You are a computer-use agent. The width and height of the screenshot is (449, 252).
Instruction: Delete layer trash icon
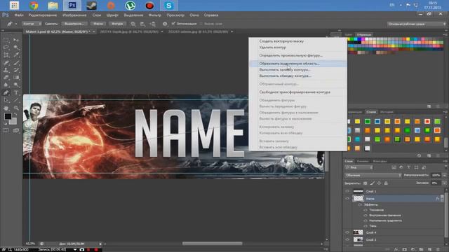pos(438,249)
